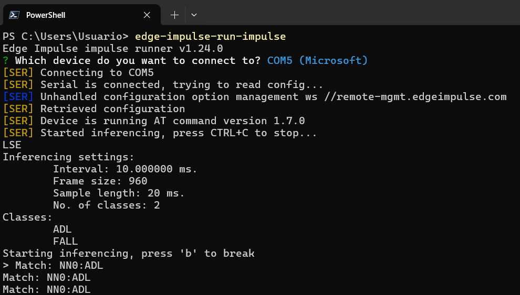Click the "Sample length: 20 ms." line

pos(119,193)
